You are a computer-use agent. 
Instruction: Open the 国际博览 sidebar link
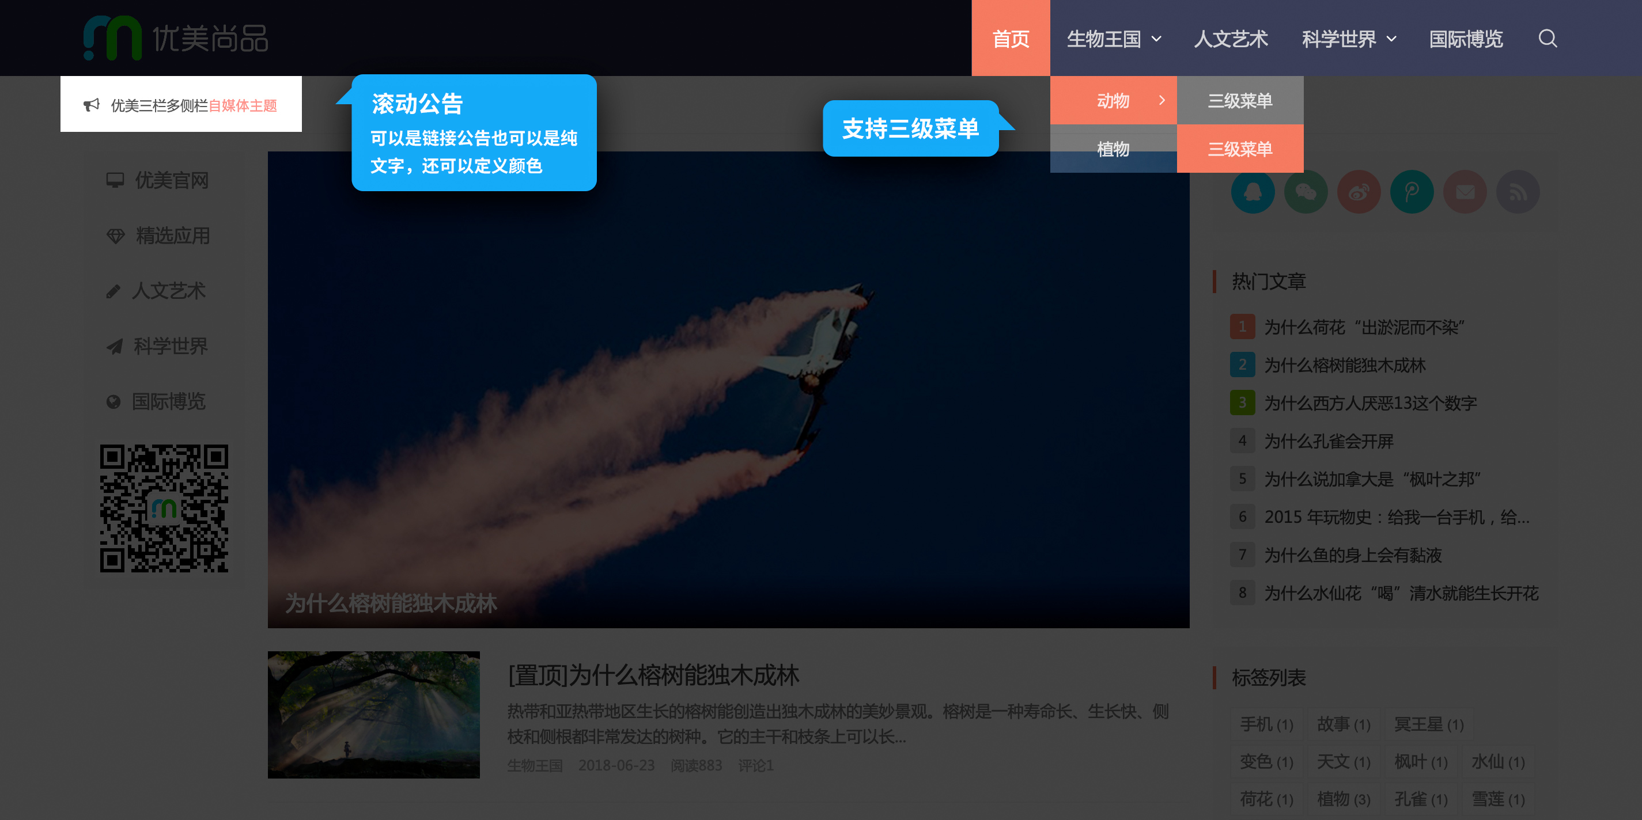168,401
